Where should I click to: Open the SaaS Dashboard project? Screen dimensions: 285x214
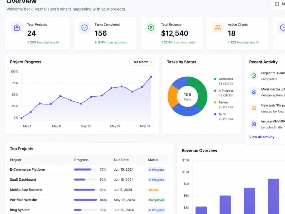[23, 179]
